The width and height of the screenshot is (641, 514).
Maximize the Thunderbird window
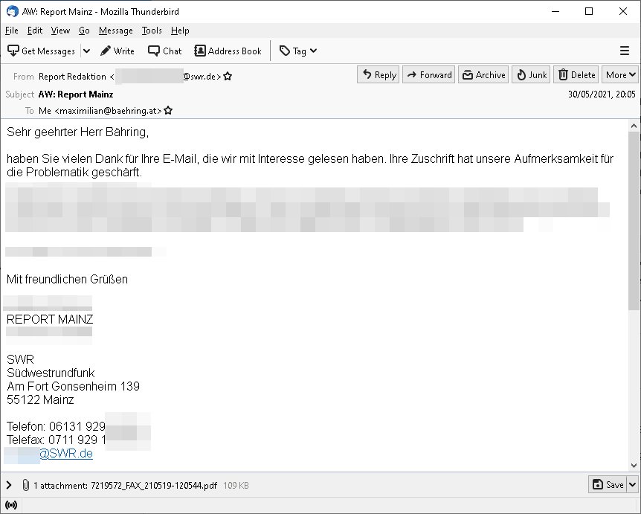(x=589, y=11)
